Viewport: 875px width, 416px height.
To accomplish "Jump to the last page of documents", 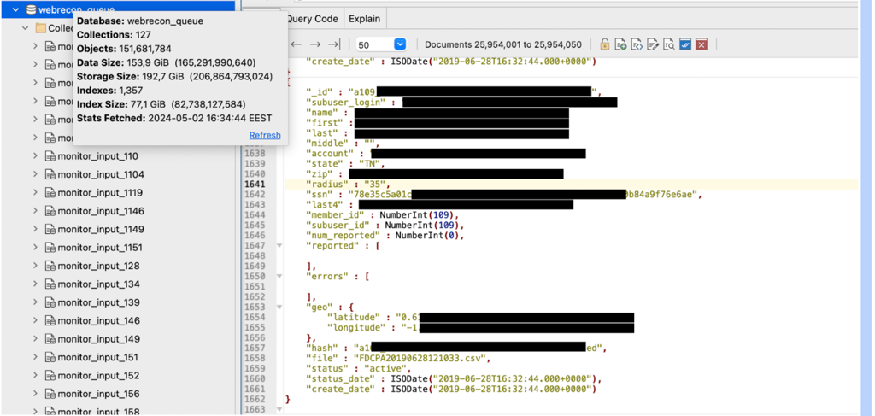I will 334,44.
